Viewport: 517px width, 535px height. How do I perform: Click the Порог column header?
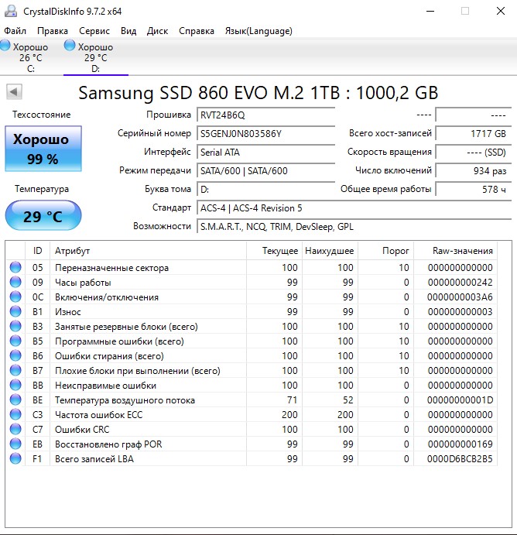[x=385, y=251]
